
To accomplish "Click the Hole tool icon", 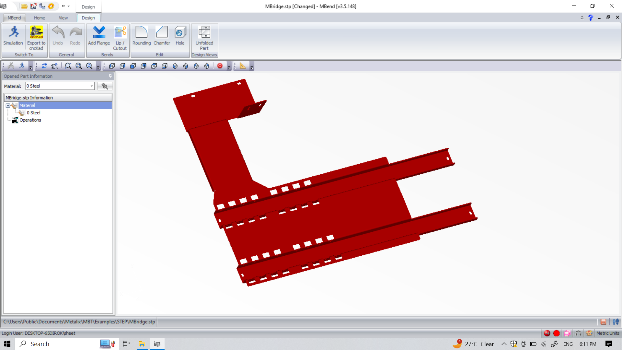I will [x=180, y=32].
